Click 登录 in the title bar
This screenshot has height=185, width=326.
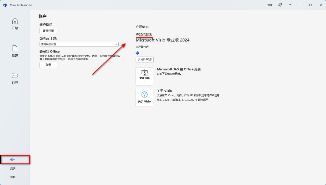click(x=270, y=5)
